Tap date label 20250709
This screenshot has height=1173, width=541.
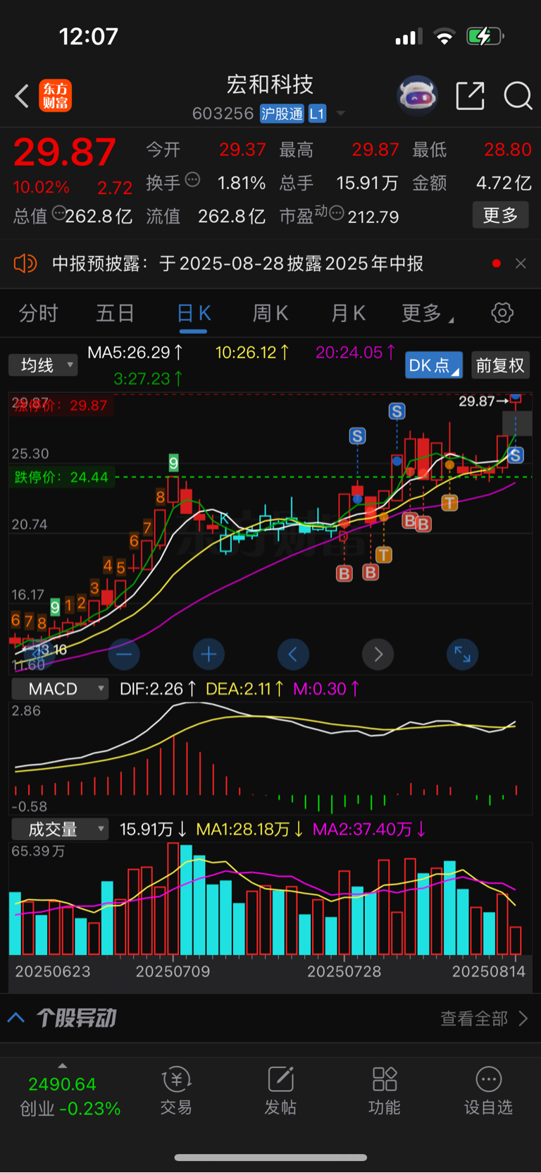[x=173, y=971]
